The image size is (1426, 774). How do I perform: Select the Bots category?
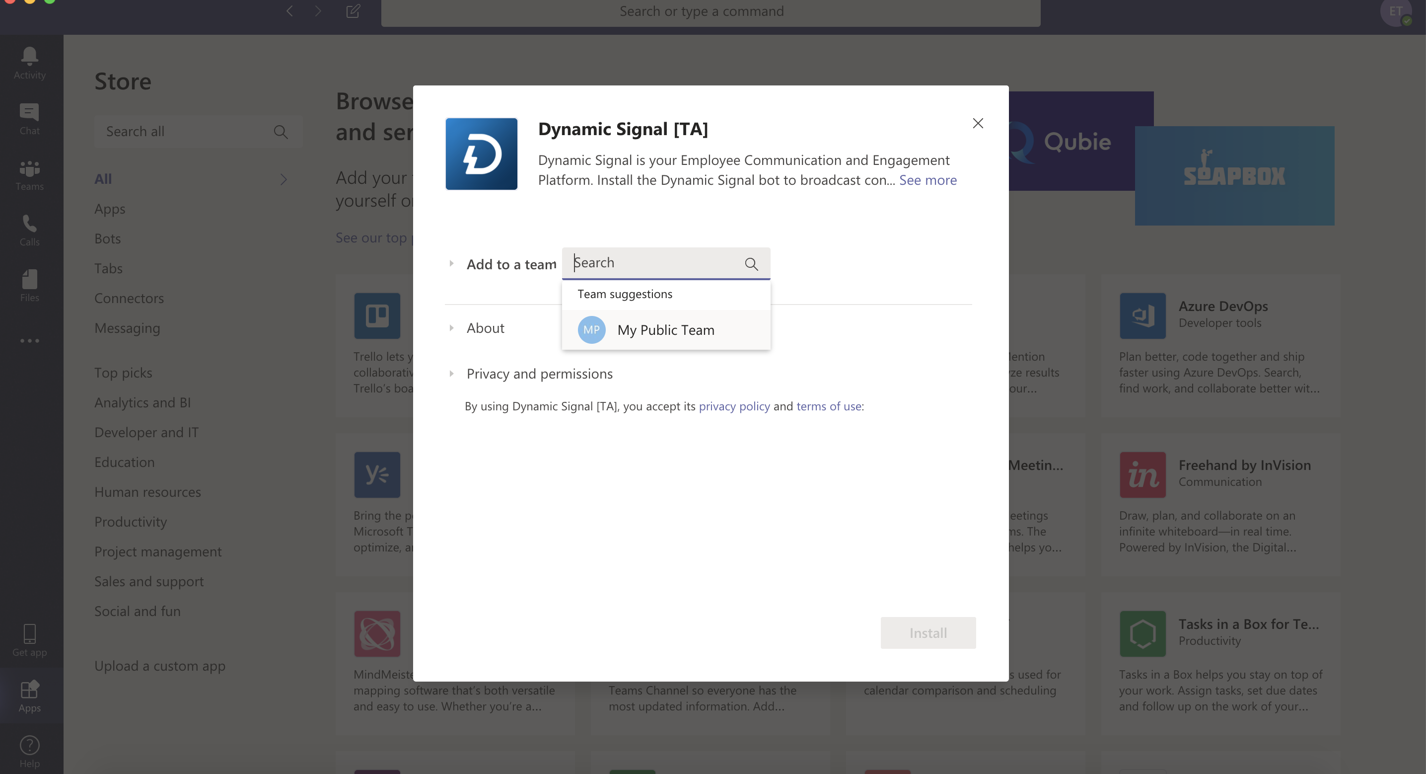tap(107, 239)
